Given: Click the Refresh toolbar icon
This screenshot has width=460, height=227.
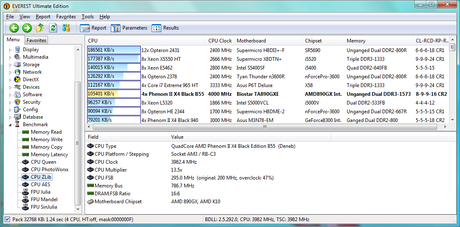Looking at the screenshot, I should pyautogui.click(x=53, y=28).
